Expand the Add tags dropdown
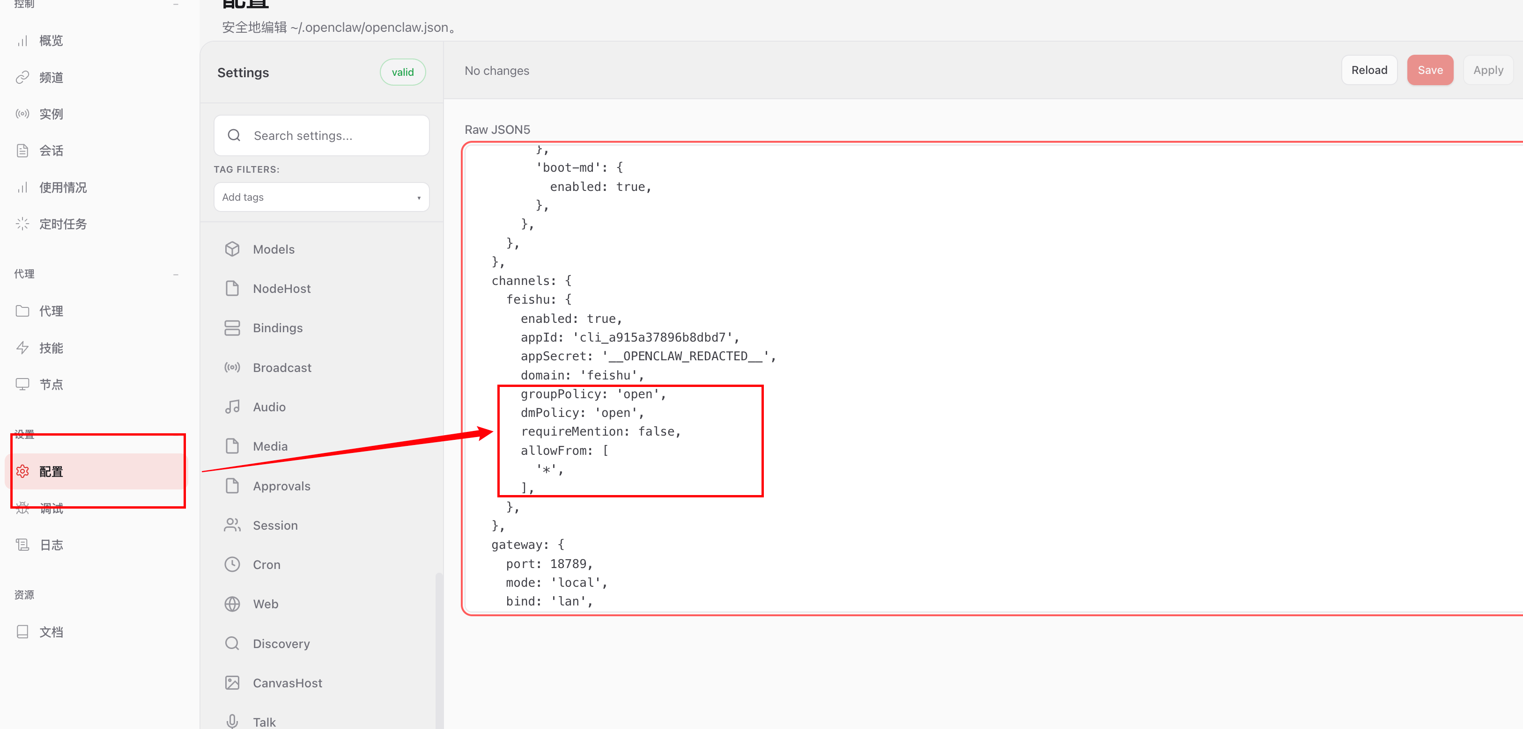The height and width of the screenshot is (729, 1523). tap(321, 197)
